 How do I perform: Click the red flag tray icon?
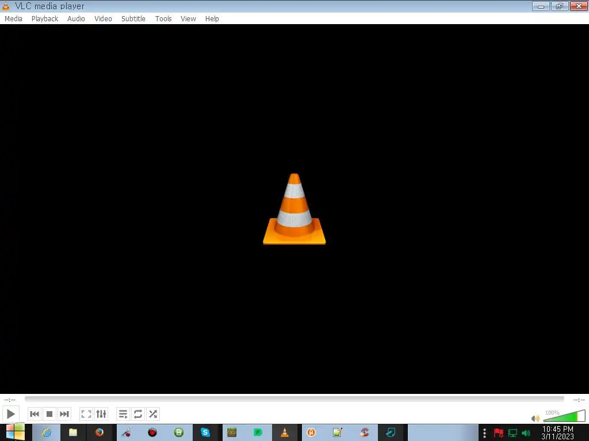[x=499, y=433]
